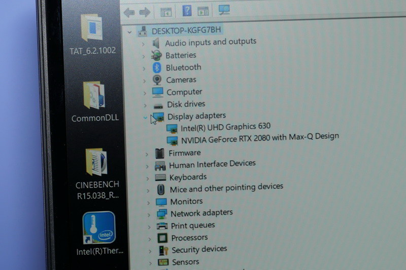Select the Keyboards label
Screen dimensions: 406x270
[188, 177]
